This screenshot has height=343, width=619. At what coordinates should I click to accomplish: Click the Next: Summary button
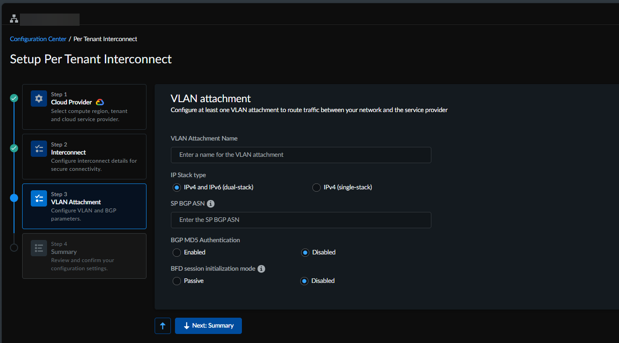click(208, 326)
